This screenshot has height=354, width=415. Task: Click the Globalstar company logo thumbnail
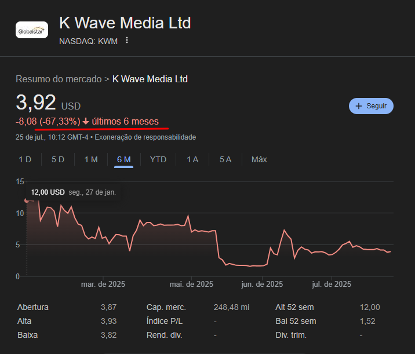point(32,30)
